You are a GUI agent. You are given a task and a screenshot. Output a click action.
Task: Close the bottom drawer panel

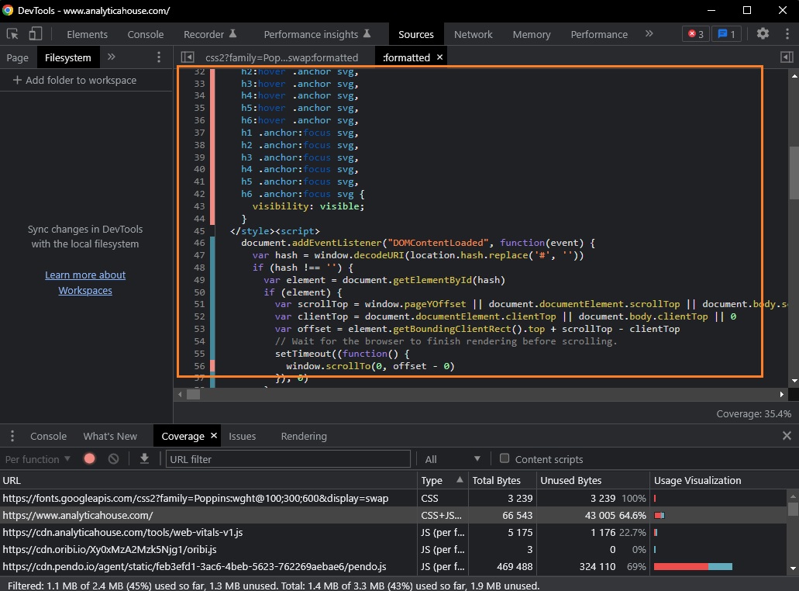pyautogui.click(x=787, y=435)
